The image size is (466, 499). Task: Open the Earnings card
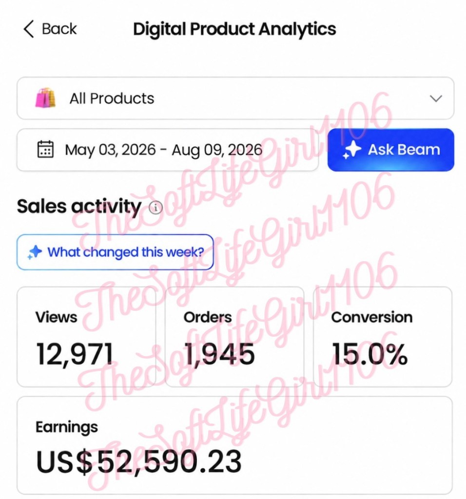234,445
